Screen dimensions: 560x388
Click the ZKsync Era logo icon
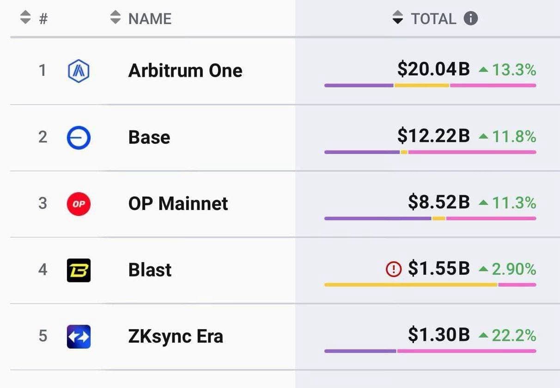pyautogui.click(x=79, y=336)
